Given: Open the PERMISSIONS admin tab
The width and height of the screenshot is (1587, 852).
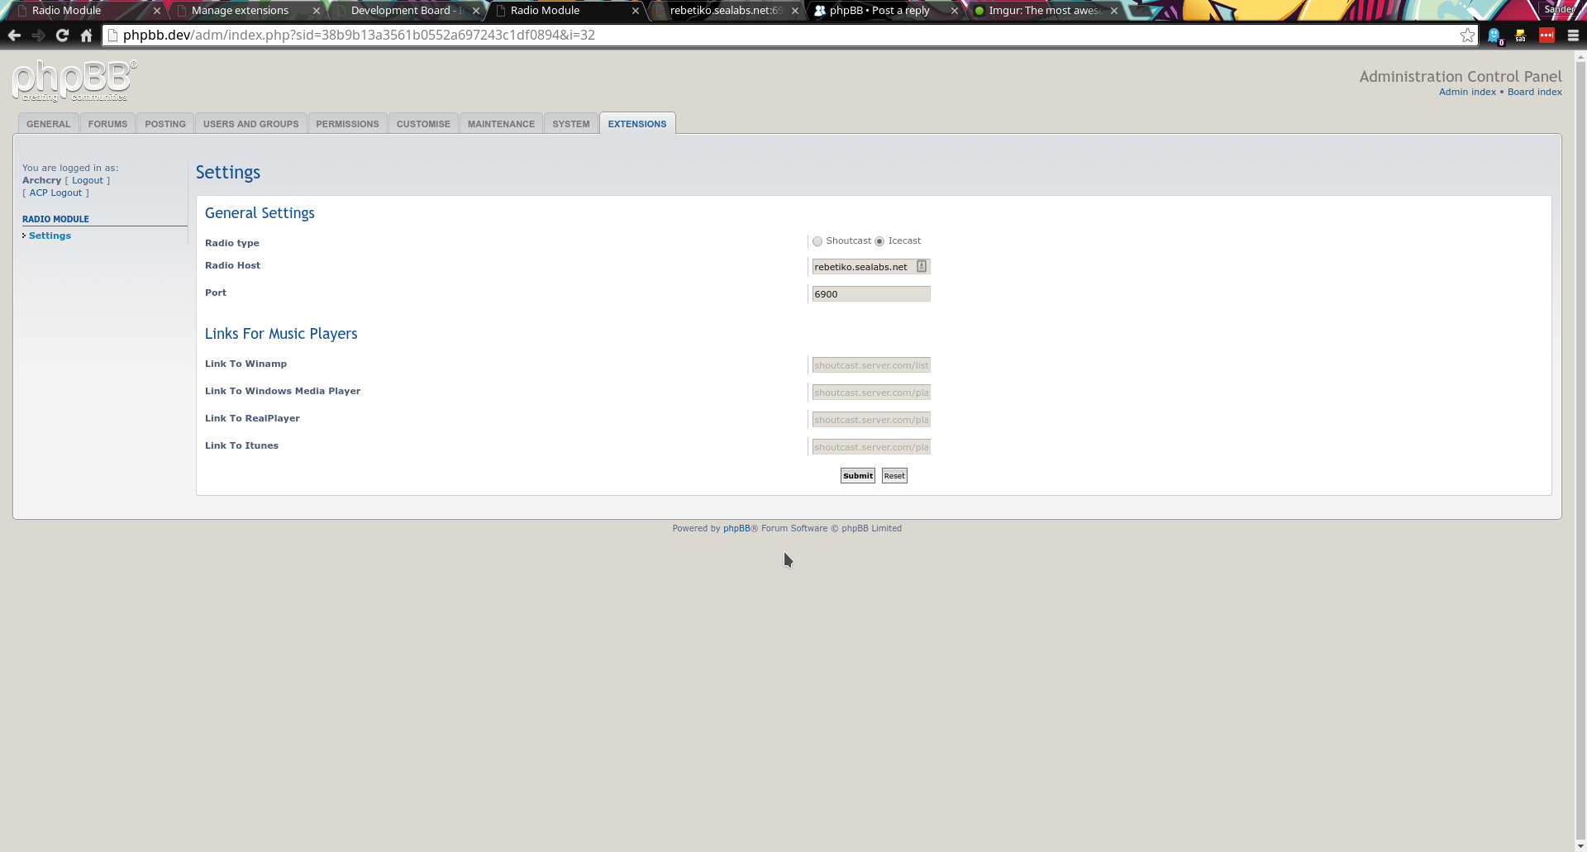Looking at the screenshot, I should pyautogui.click(x=347, y=123).
